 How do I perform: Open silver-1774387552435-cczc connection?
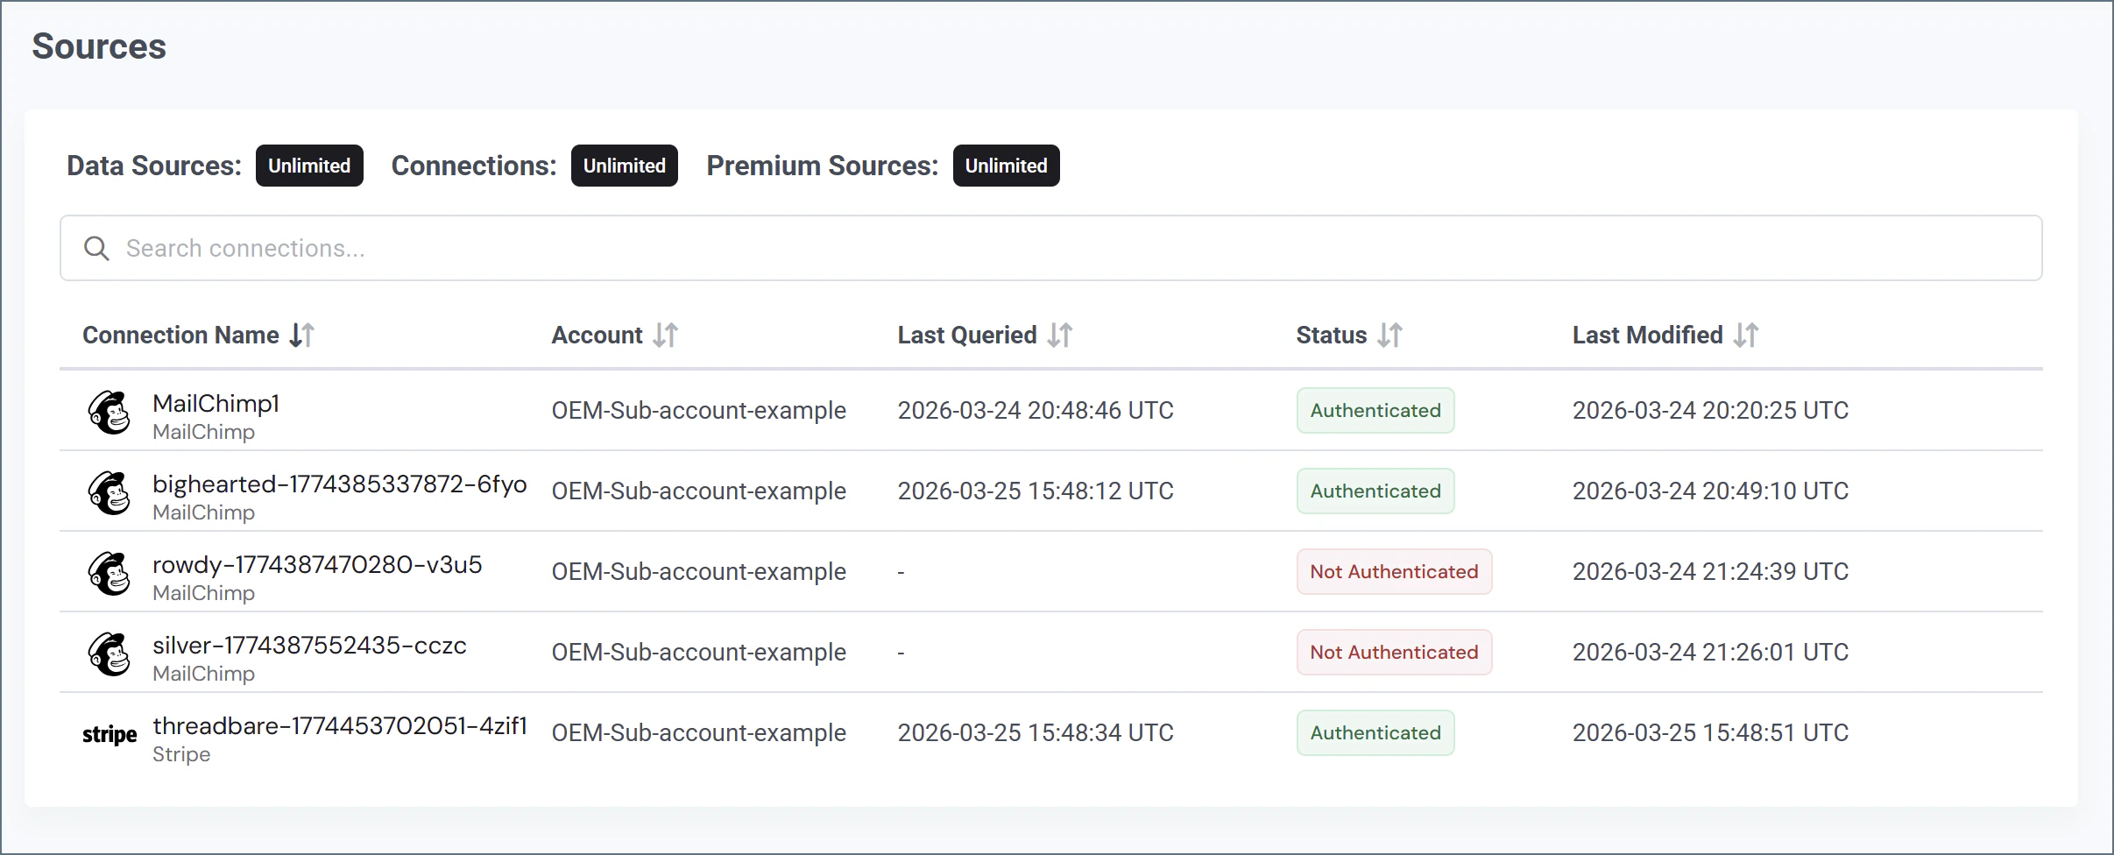pos(309,645)
